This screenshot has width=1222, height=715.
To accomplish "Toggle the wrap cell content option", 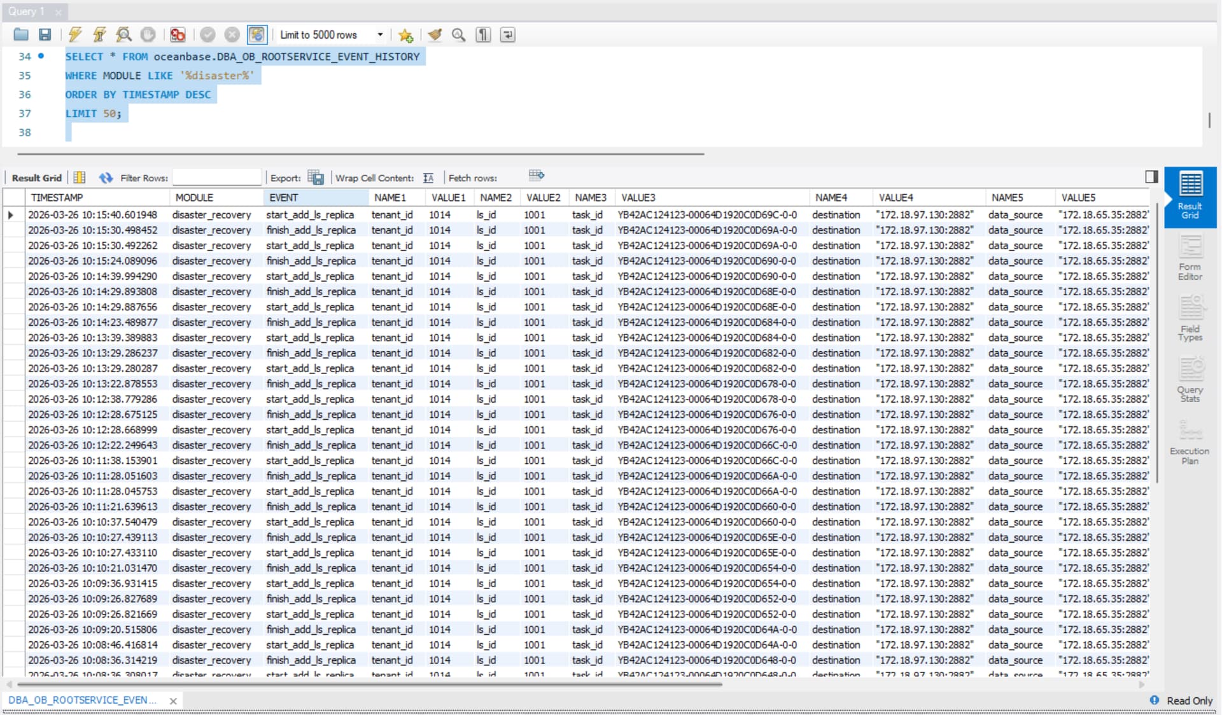I will click(428, 178).
